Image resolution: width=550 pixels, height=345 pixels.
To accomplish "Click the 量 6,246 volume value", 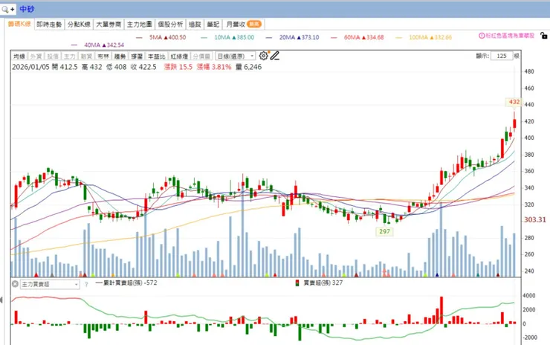I will [x=248, y=67].
